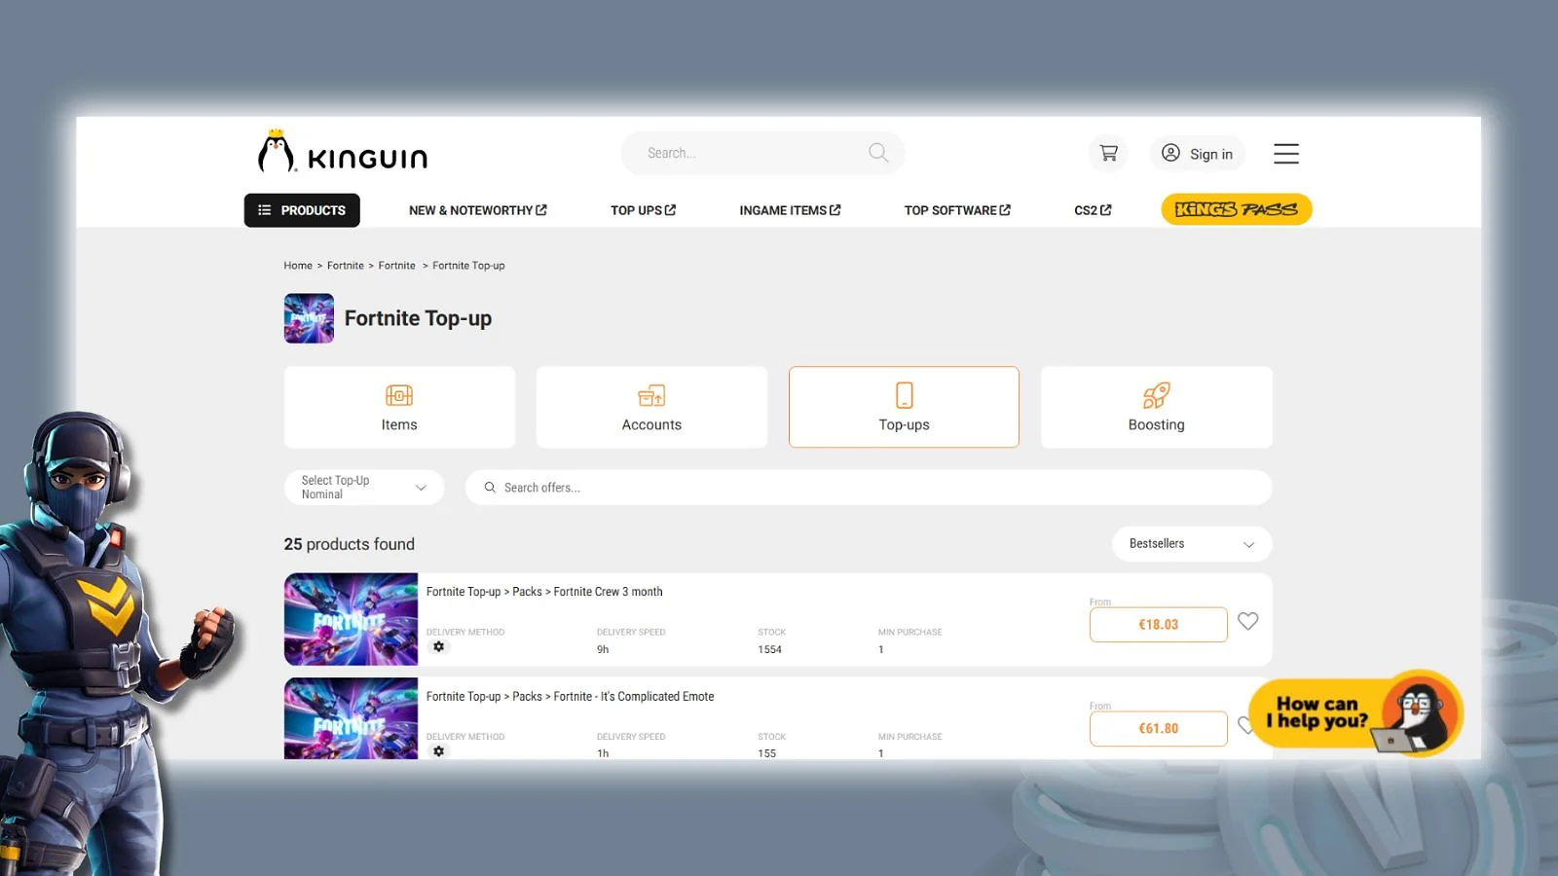1558x876 pixels.
Task: Click the Kinguin penguin logo
Action: [x=343, y=152]
